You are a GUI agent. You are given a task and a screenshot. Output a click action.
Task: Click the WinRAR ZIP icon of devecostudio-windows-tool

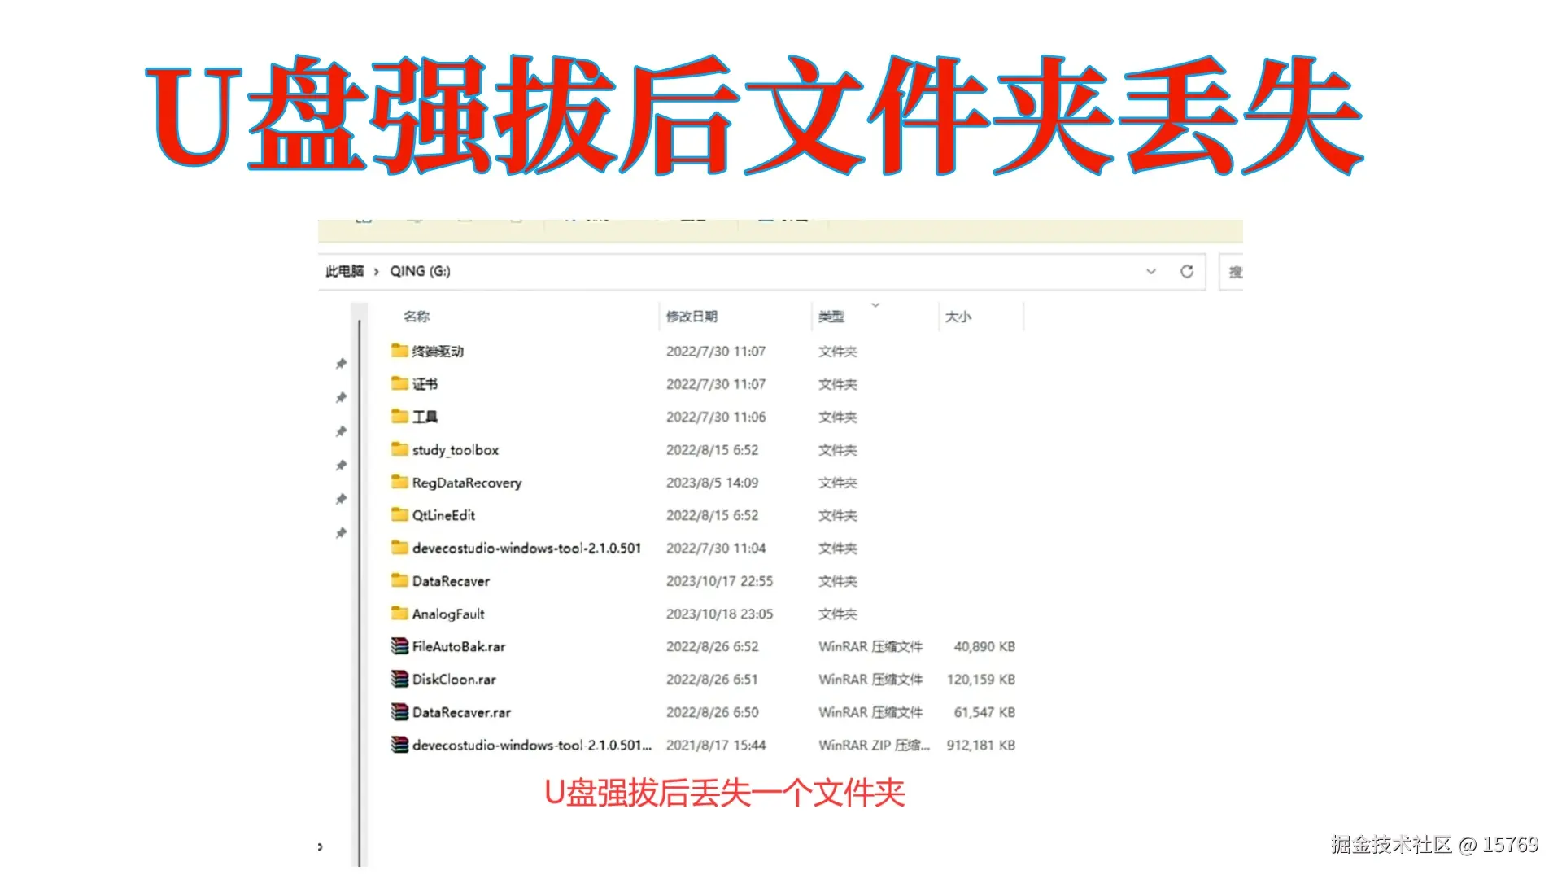coord(400,745)
